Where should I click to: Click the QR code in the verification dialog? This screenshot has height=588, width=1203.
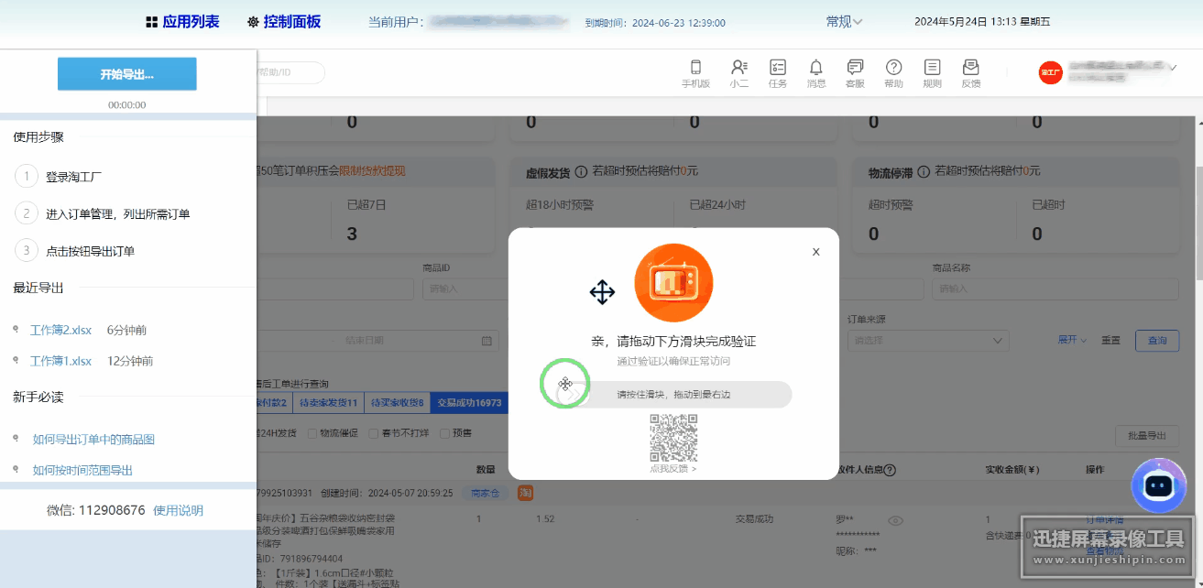point(673,438)
